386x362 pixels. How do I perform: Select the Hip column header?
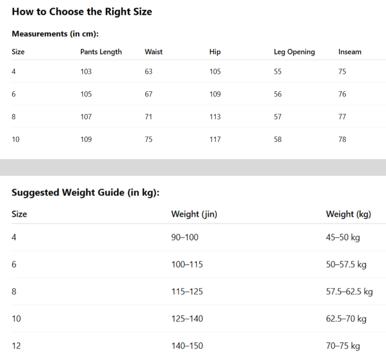pyautogui.click(x=215, y=52)
